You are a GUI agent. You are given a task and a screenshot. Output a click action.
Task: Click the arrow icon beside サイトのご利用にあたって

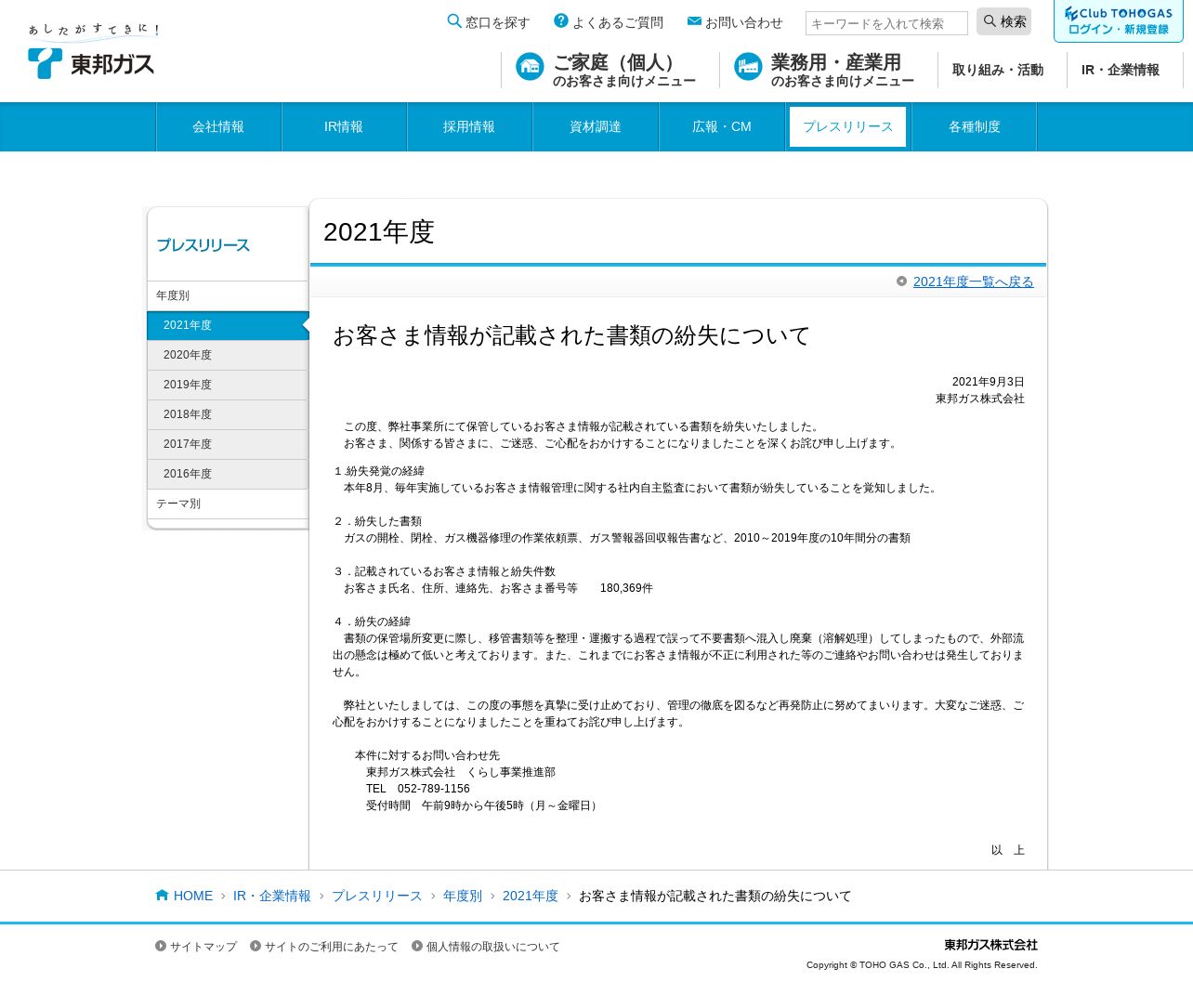[x=256, y=946]
